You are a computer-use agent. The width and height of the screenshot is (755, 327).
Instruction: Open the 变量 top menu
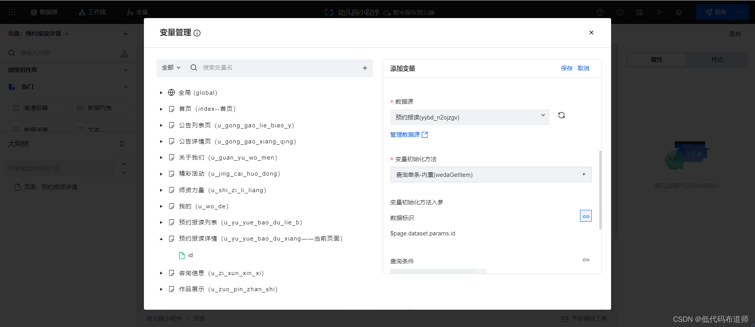point(138,12)
